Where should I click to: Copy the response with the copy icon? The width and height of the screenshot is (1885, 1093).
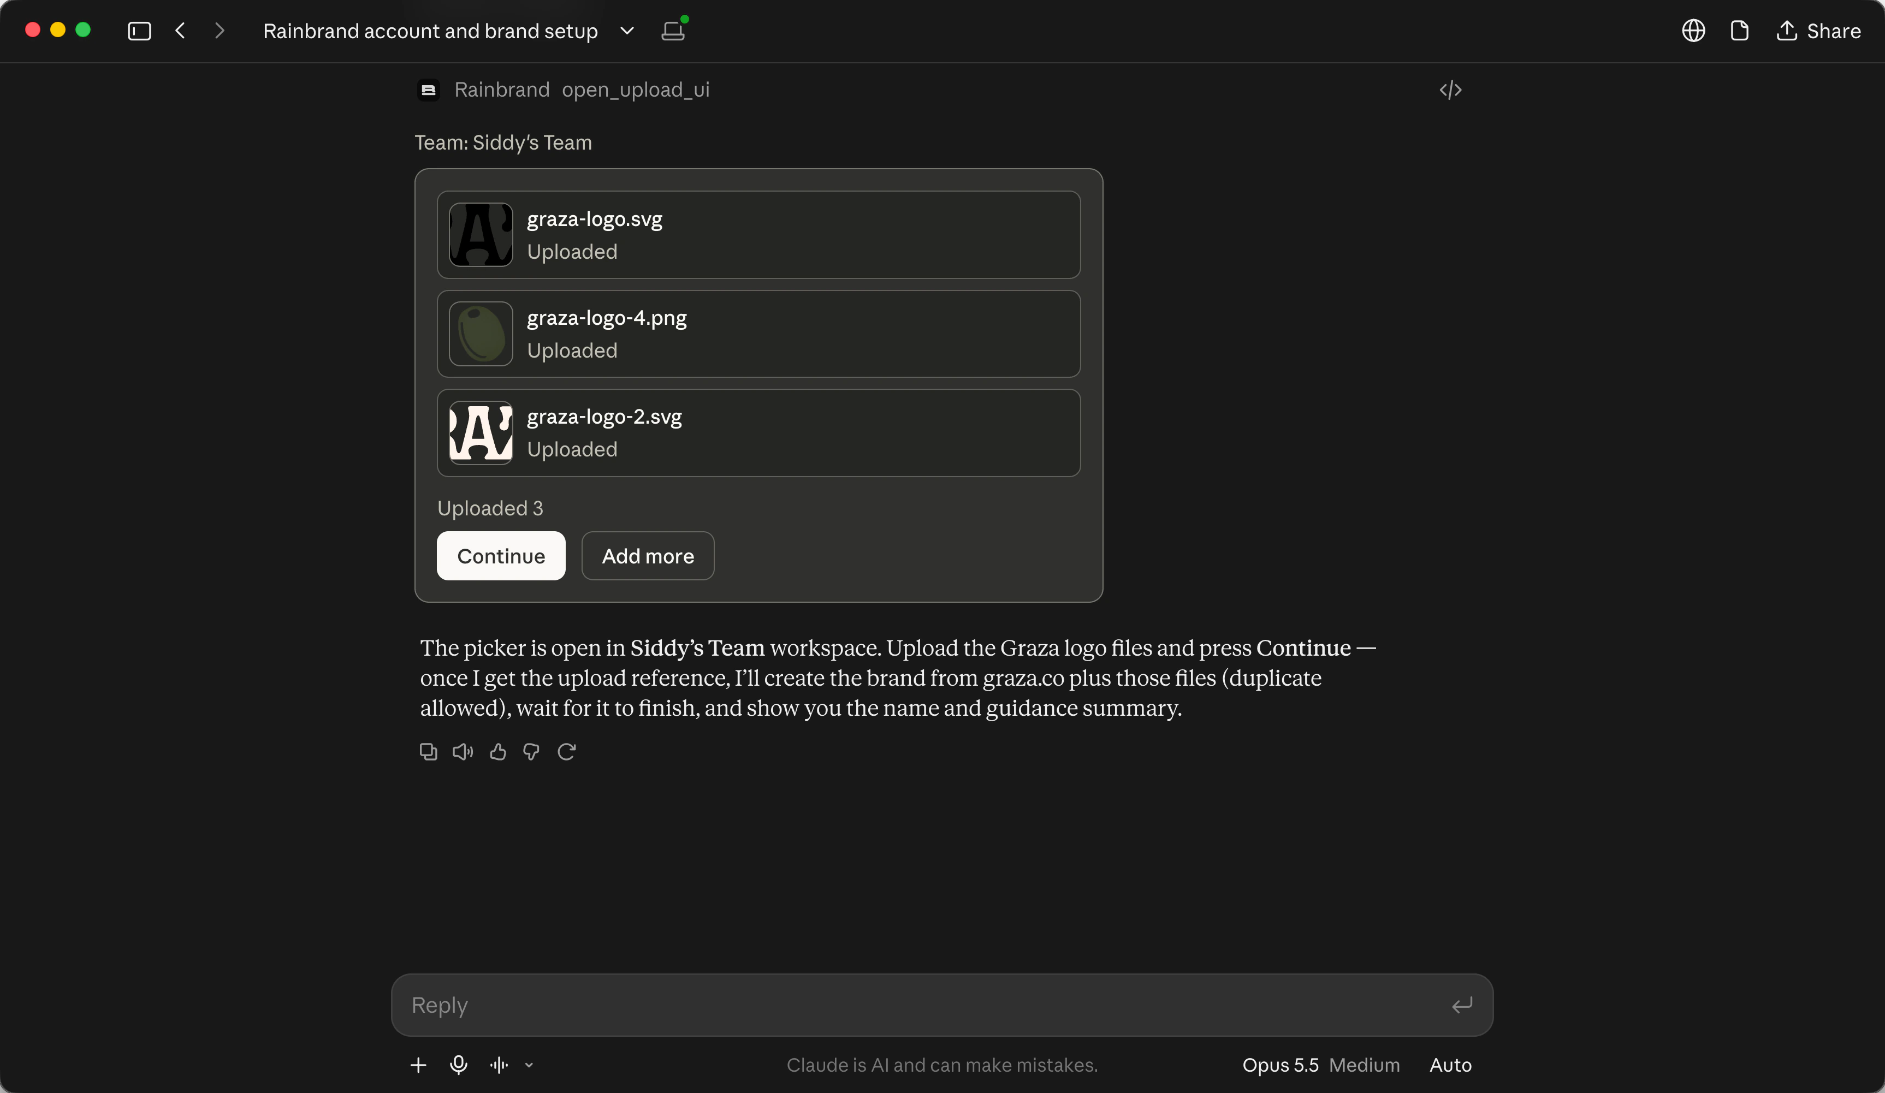pyautogui.click(x=429, y=751)
